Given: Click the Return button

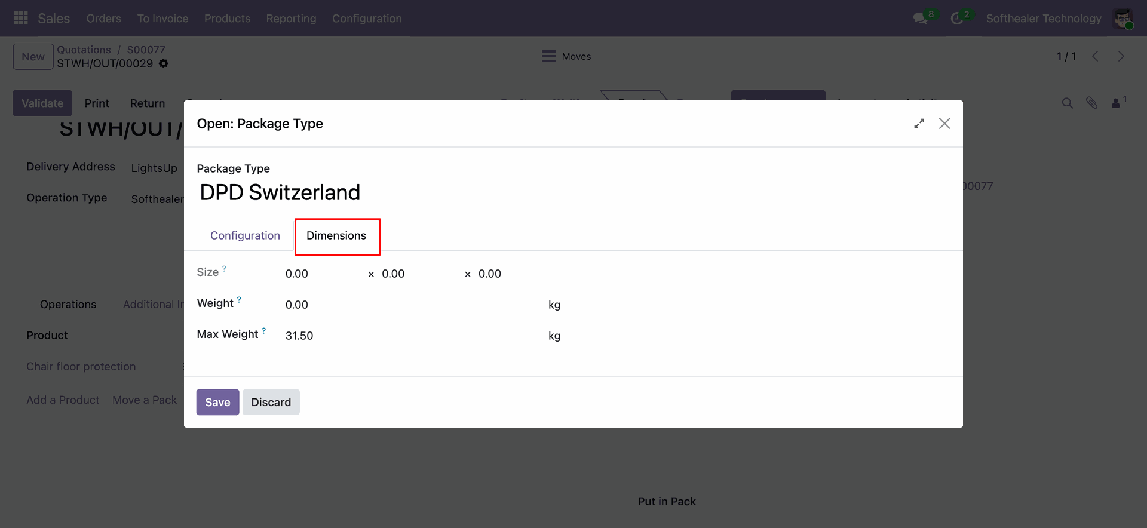Looking at the screenshot, I should [148, 103].
